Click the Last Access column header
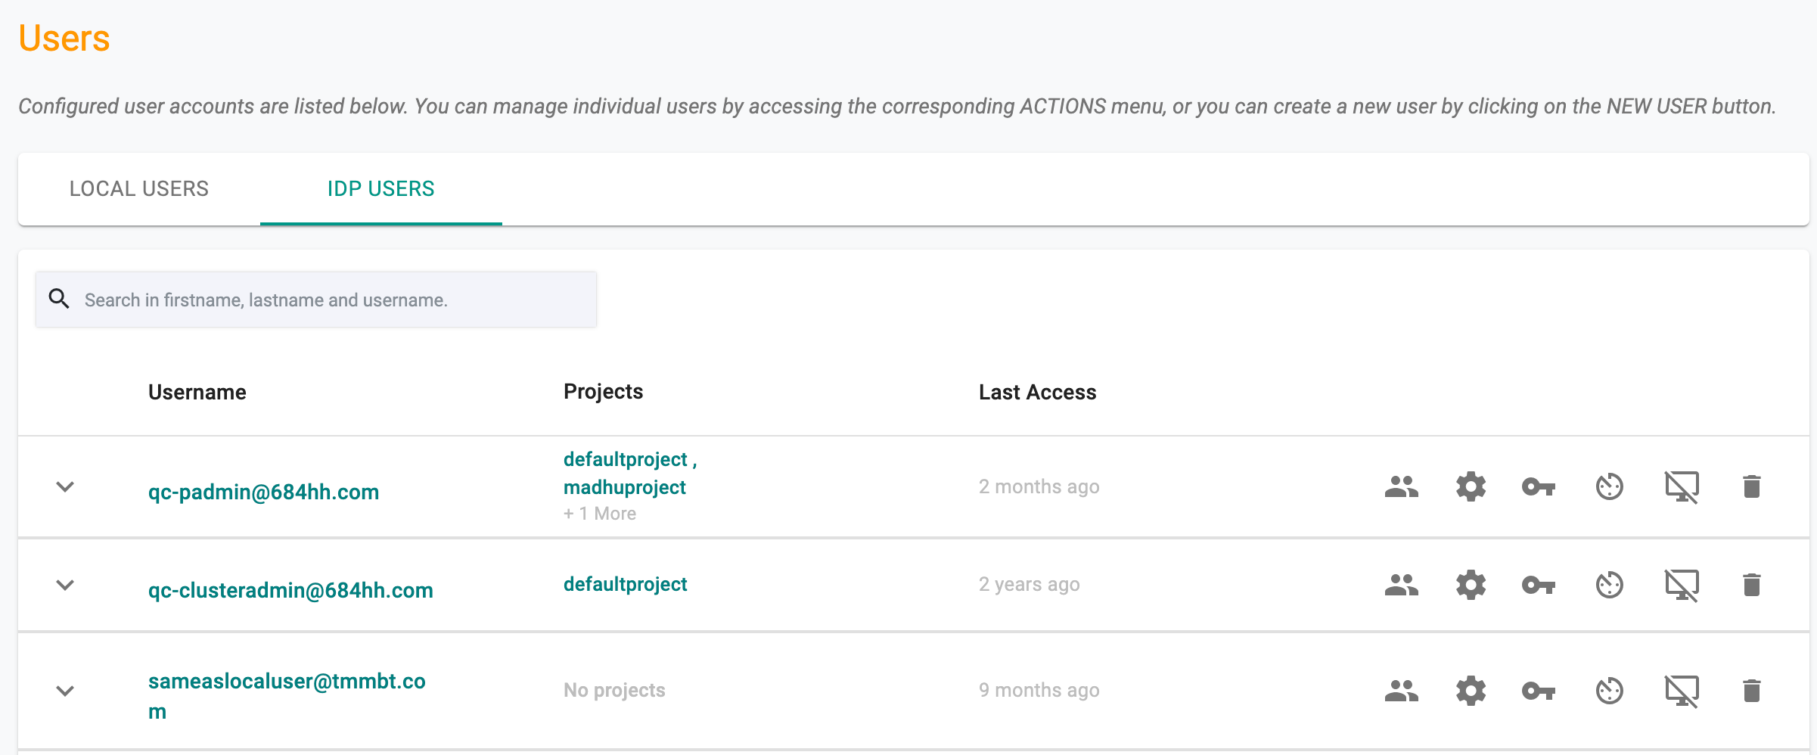 1037,392
